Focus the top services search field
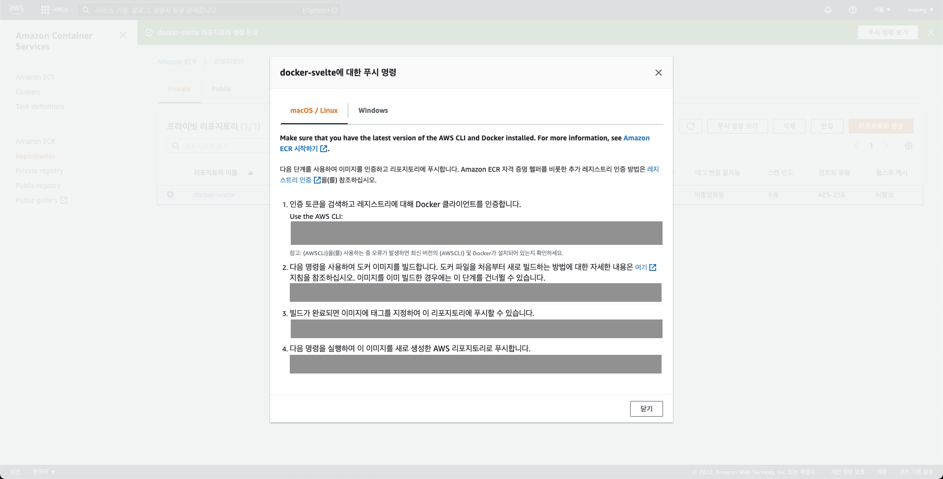This screenshot has width=943, height=479. coord(209,10)
